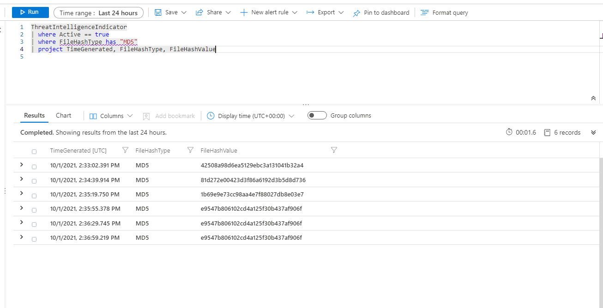Image resolution: width=603 pixels, height=308 pixels.
Task: Tick the checkbox for the 2:35:19.750 PM row
Action: (34, 195)
